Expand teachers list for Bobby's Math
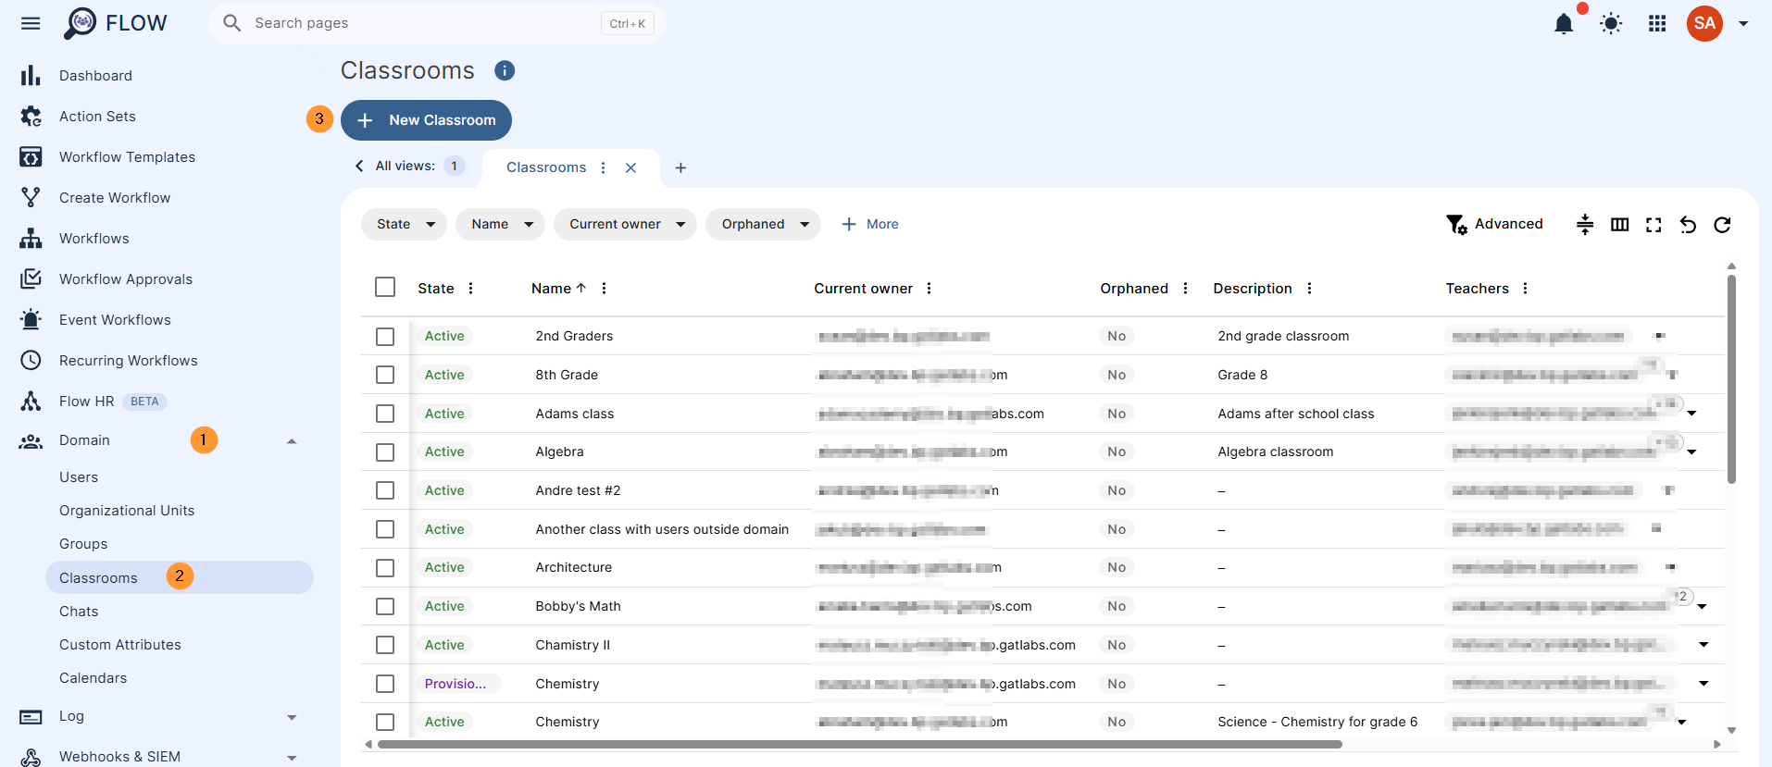The image size is (1772, 767). (1702, 607)
